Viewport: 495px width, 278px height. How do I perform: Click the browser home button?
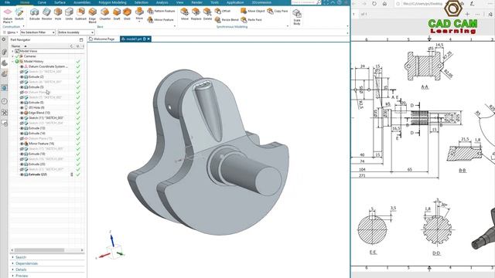point(384,4)
